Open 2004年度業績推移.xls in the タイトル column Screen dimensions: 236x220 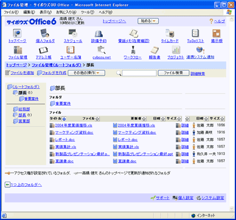(74, 125)
